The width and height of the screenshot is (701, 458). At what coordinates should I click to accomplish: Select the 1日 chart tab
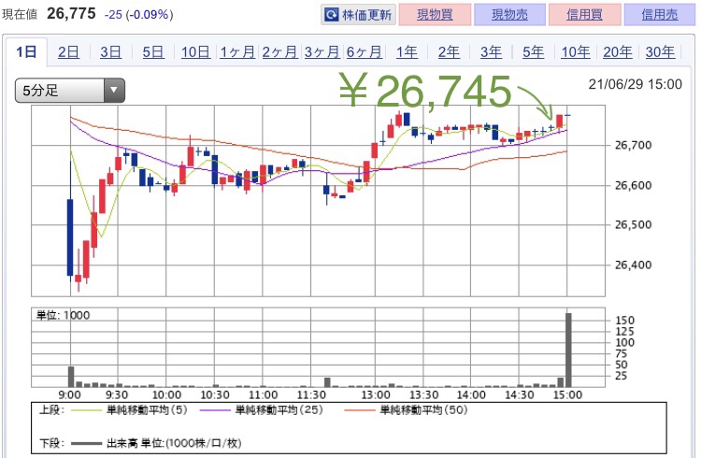(26, 52)
